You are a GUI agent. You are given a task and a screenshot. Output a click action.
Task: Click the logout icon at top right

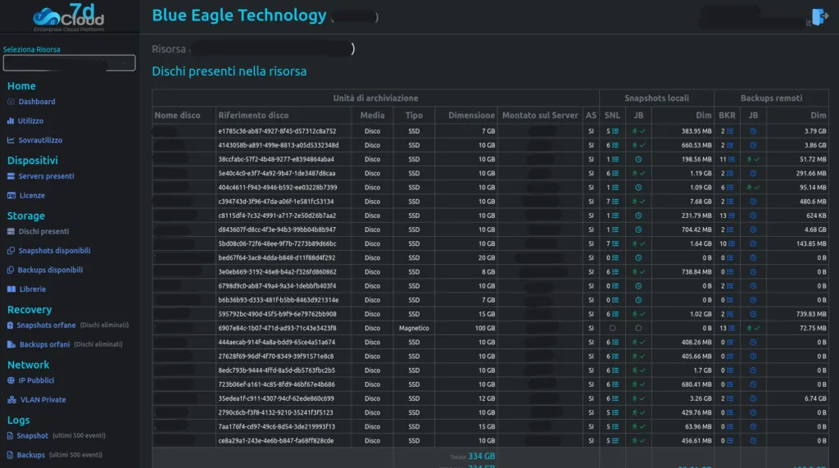819,16
